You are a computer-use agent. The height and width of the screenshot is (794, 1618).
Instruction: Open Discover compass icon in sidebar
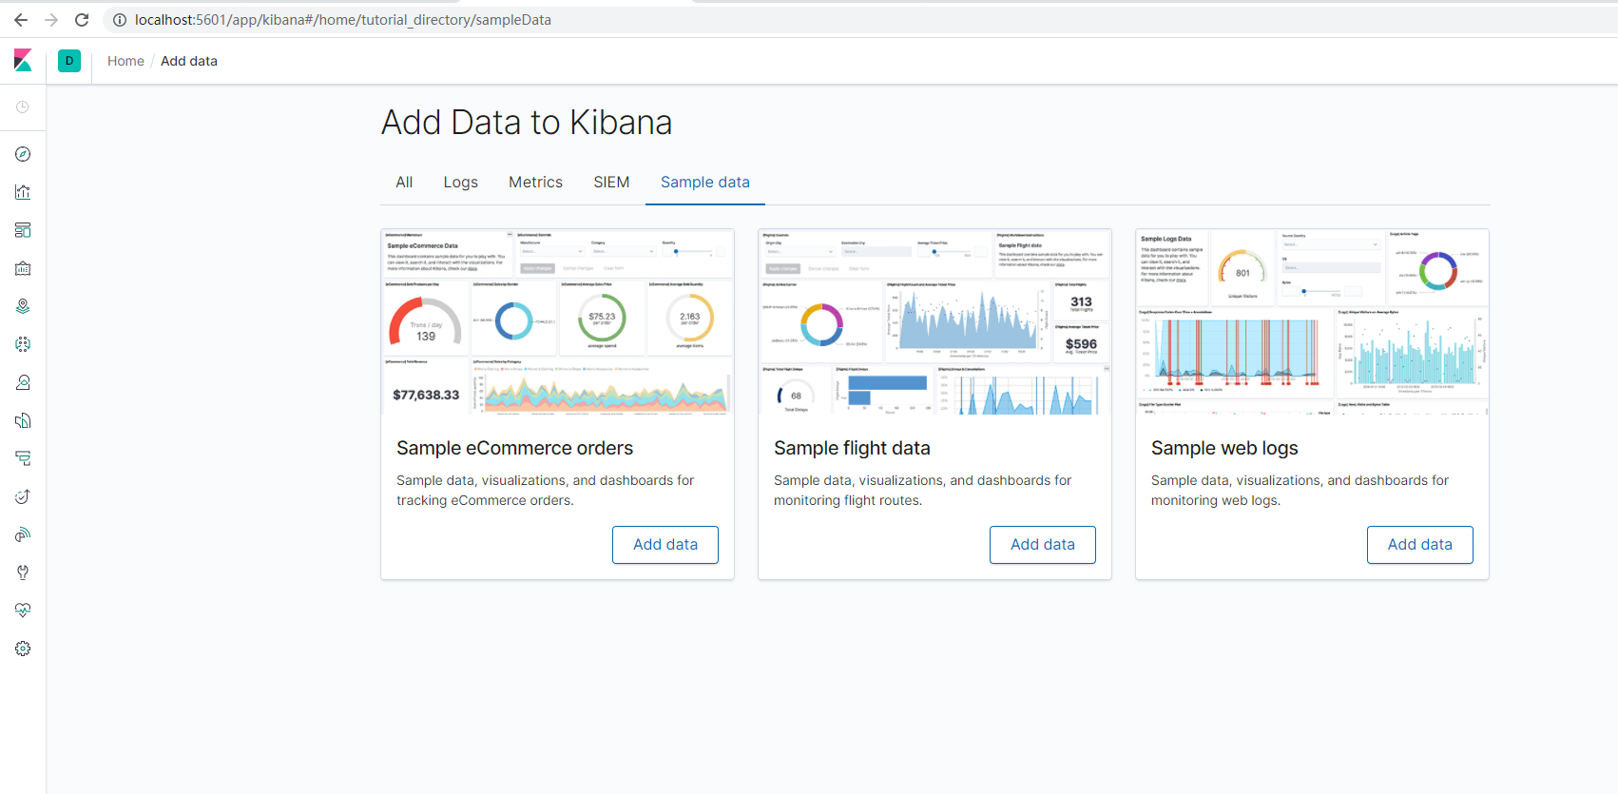[23, 154]
